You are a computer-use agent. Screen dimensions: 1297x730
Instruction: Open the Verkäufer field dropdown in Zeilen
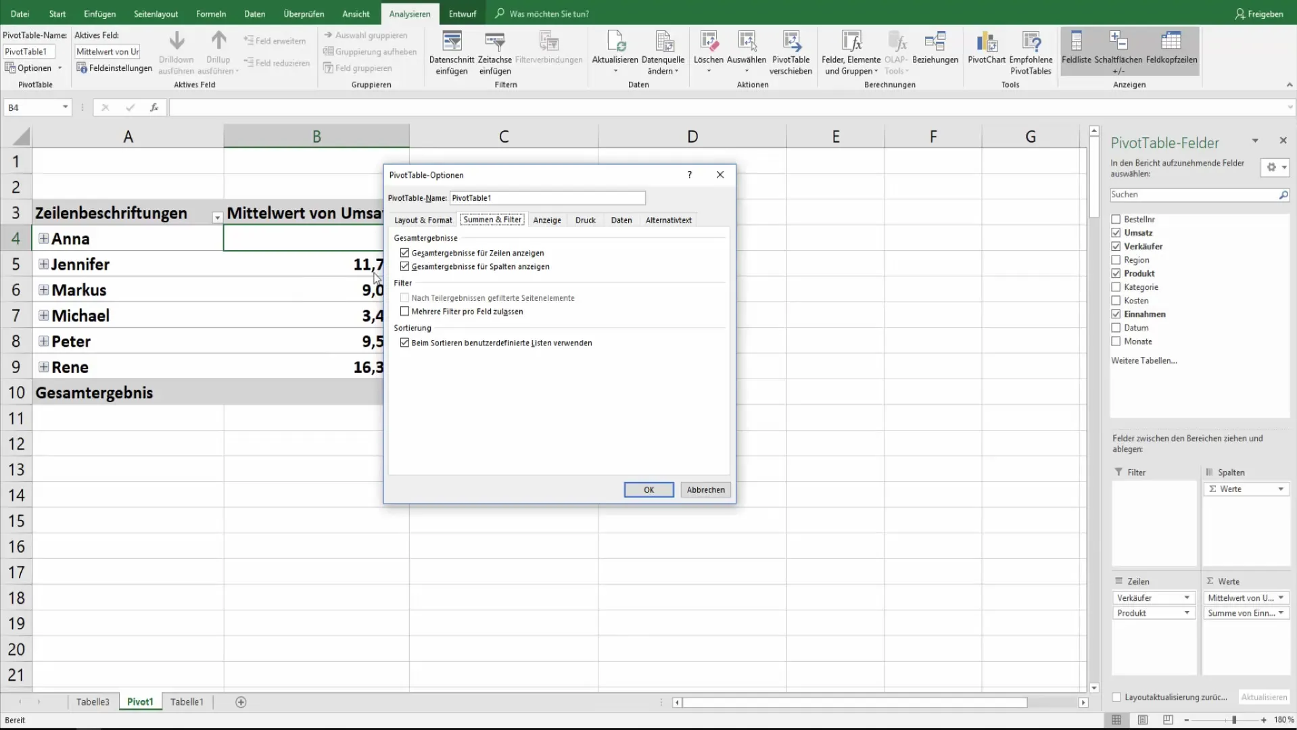(x=1187, y=598)
